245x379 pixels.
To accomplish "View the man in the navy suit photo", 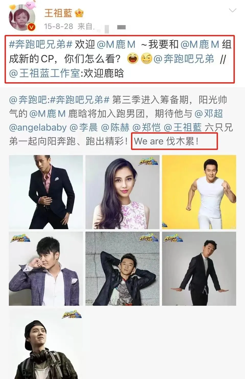I will pyautogui.click(x=46, y=192).
